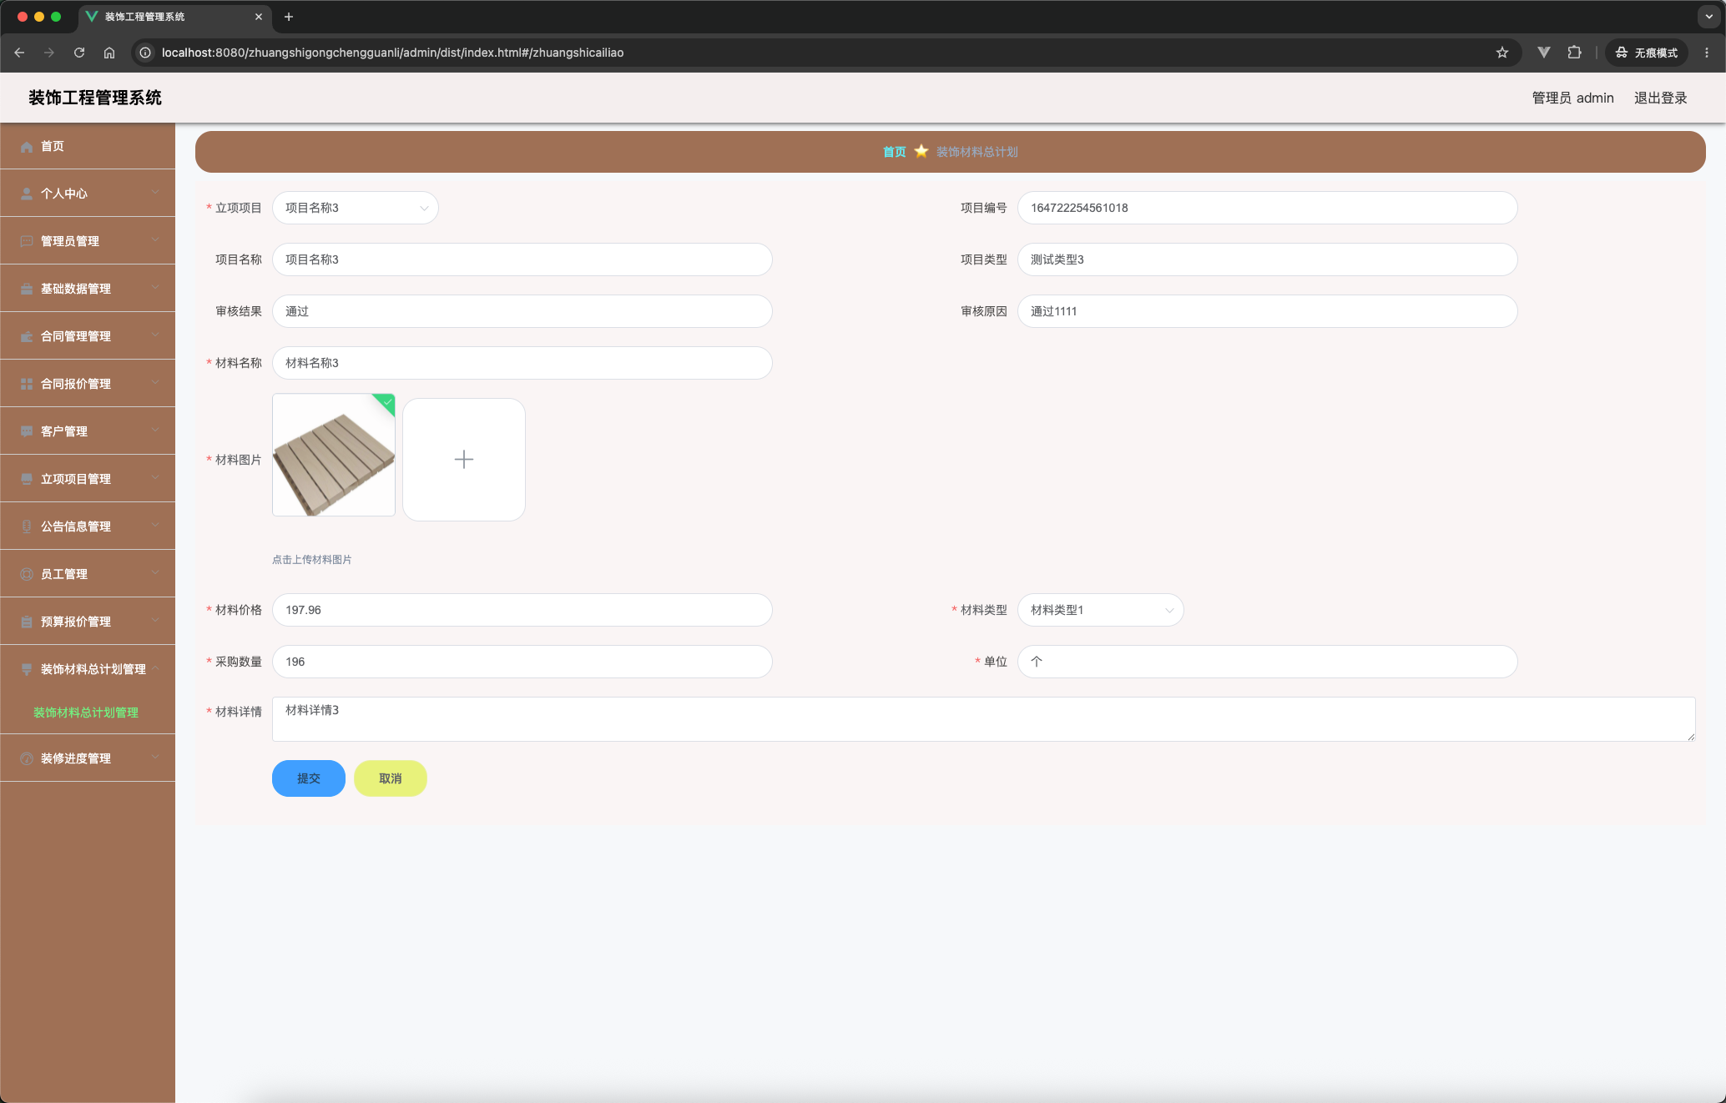
Task: Click the 无痕模式 incognito button
Action: [x=1646, y=53]
